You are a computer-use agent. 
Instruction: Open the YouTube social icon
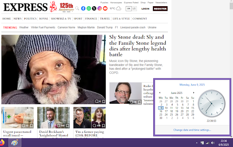[x=105, y=8]
